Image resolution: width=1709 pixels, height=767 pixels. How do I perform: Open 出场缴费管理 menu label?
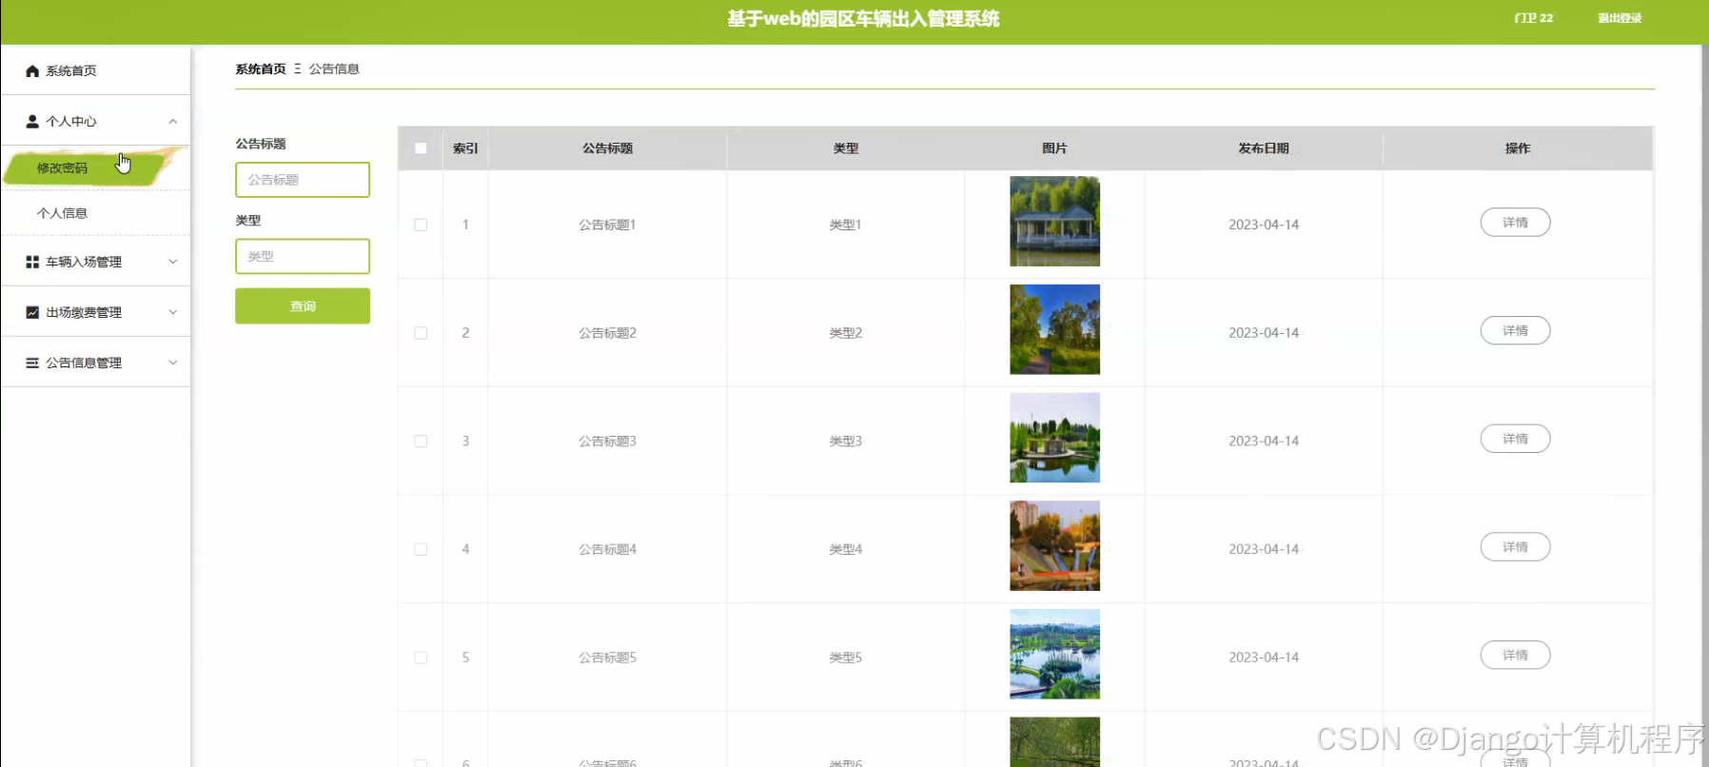[84, 312]
